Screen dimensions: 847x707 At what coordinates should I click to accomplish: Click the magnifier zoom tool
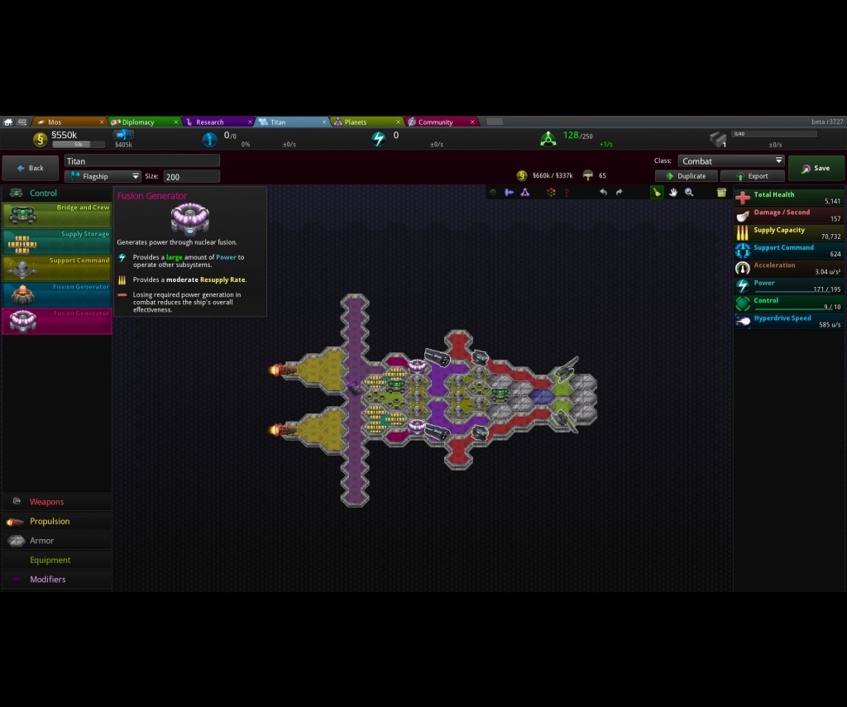pyautogui.click(x=689, y=193)
